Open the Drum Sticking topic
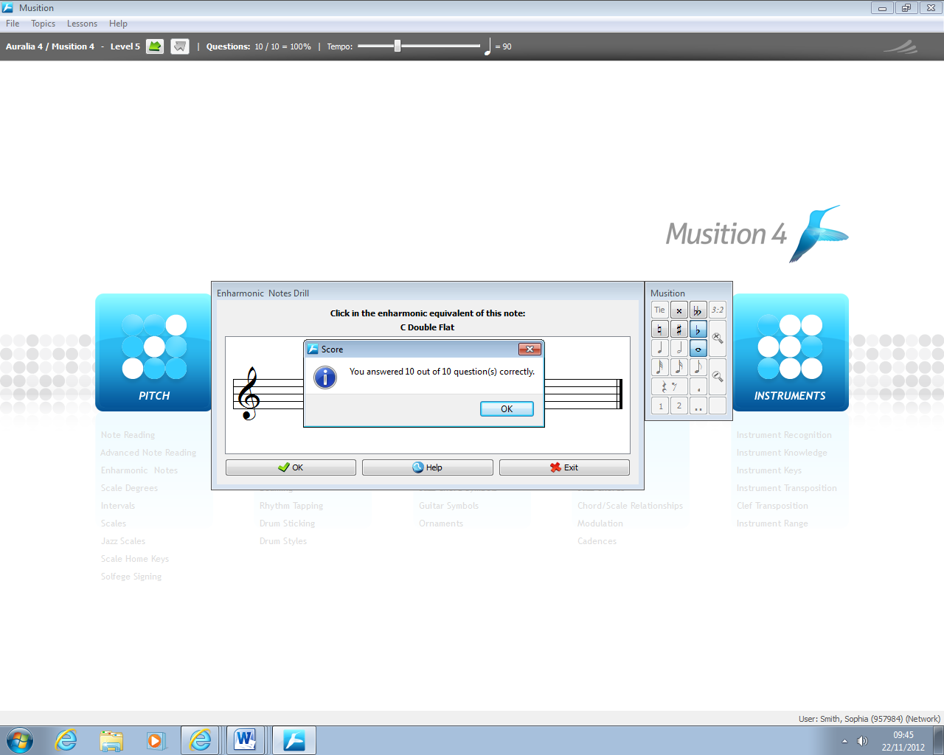 pyautogui.click(x=288, y=523)
